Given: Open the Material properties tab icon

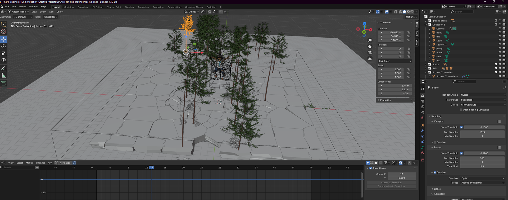Looking at the screenshot, I should tap(423, 153).
